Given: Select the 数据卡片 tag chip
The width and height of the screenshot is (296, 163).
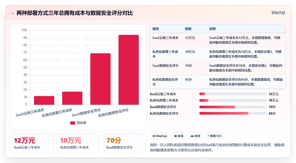Looking at the screenshot, I should click(214, 136).
